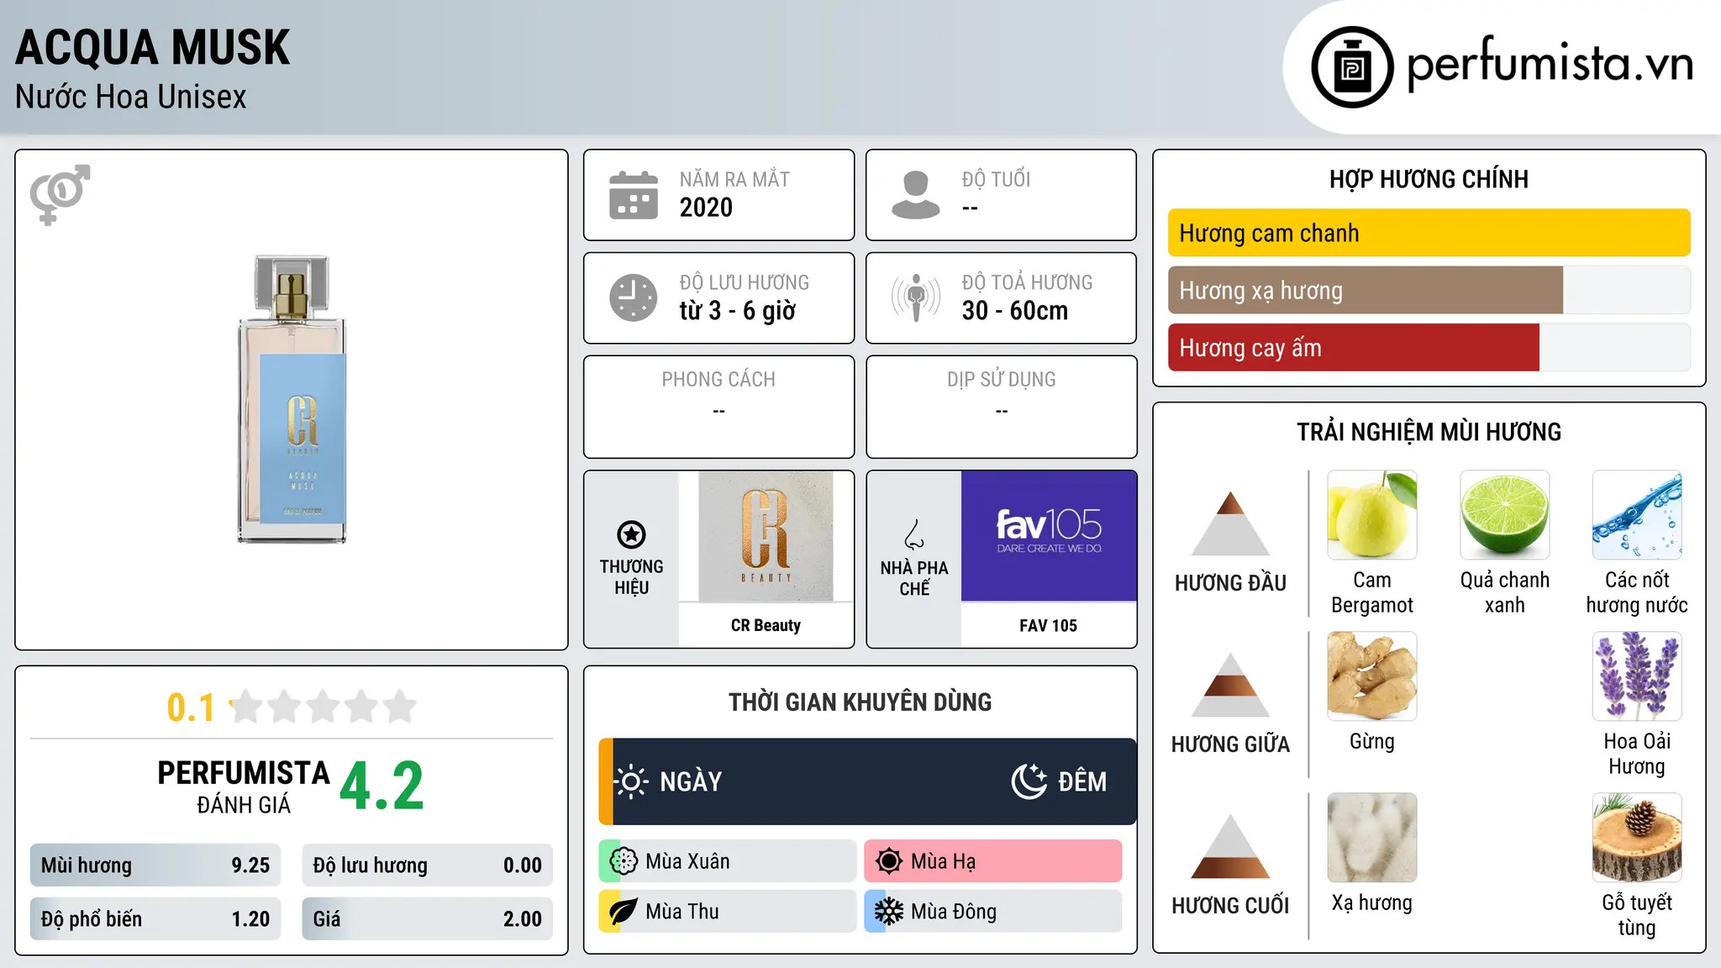Click the perfumista.vn site name
The width and height of the screenshot is (1721, 968).
coord(1550,64)
